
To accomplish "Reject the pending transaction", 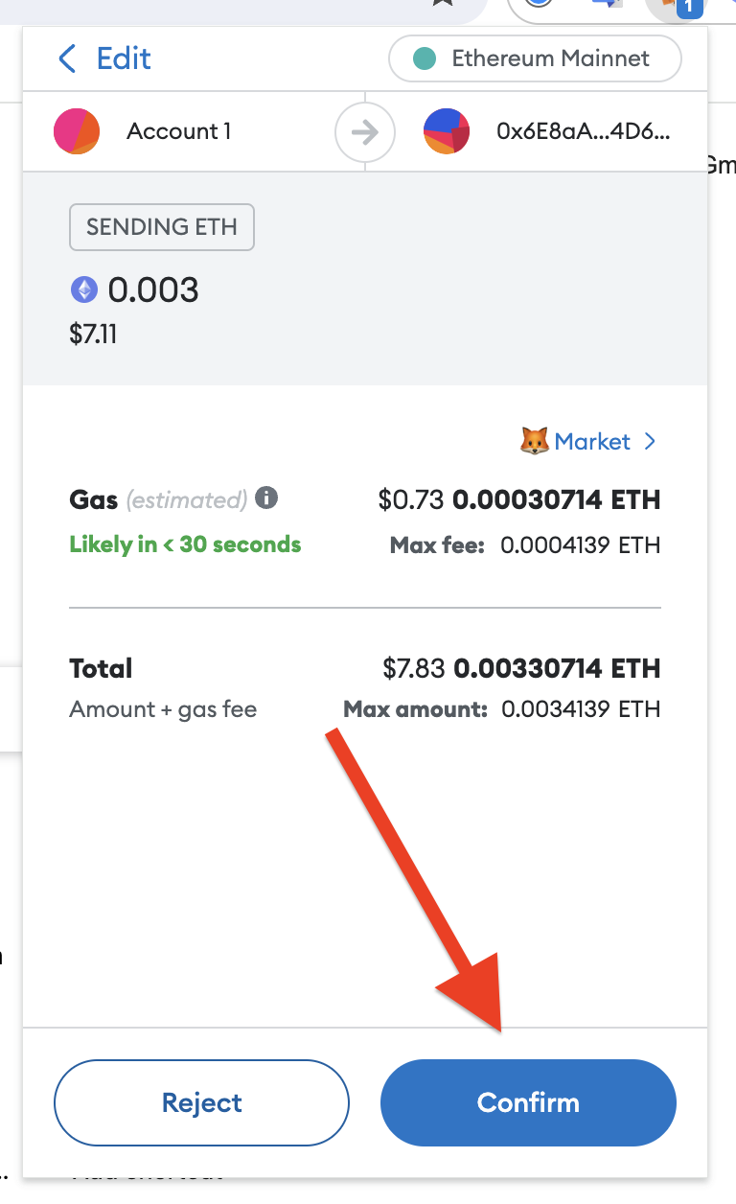I will [x=201, y=1102].
